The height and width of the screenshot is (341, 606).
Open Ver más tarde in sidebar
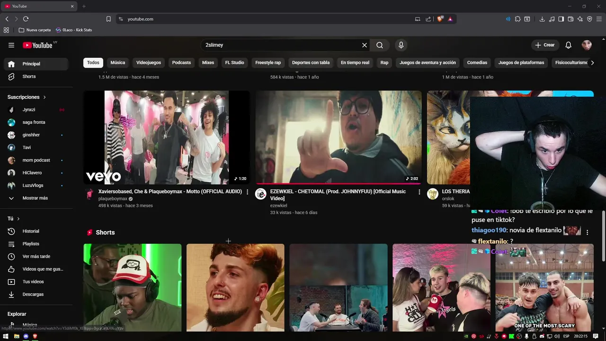36,256
